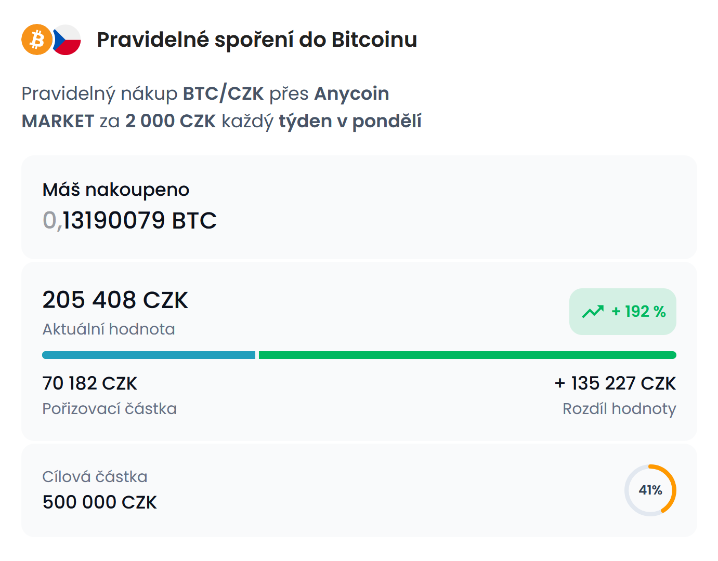Click the 70 182 CZK acquisition amount

click(89, 383)
